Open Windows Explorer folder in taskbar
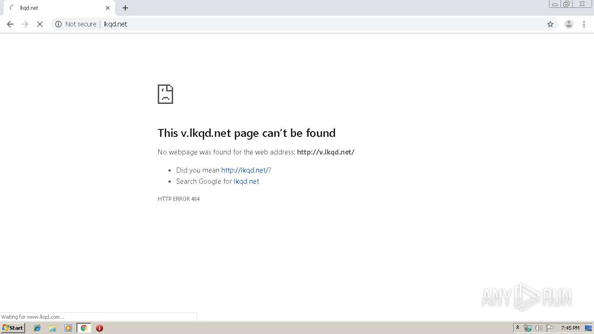Viewport: 594px width, 334px height. click(52, 328)
